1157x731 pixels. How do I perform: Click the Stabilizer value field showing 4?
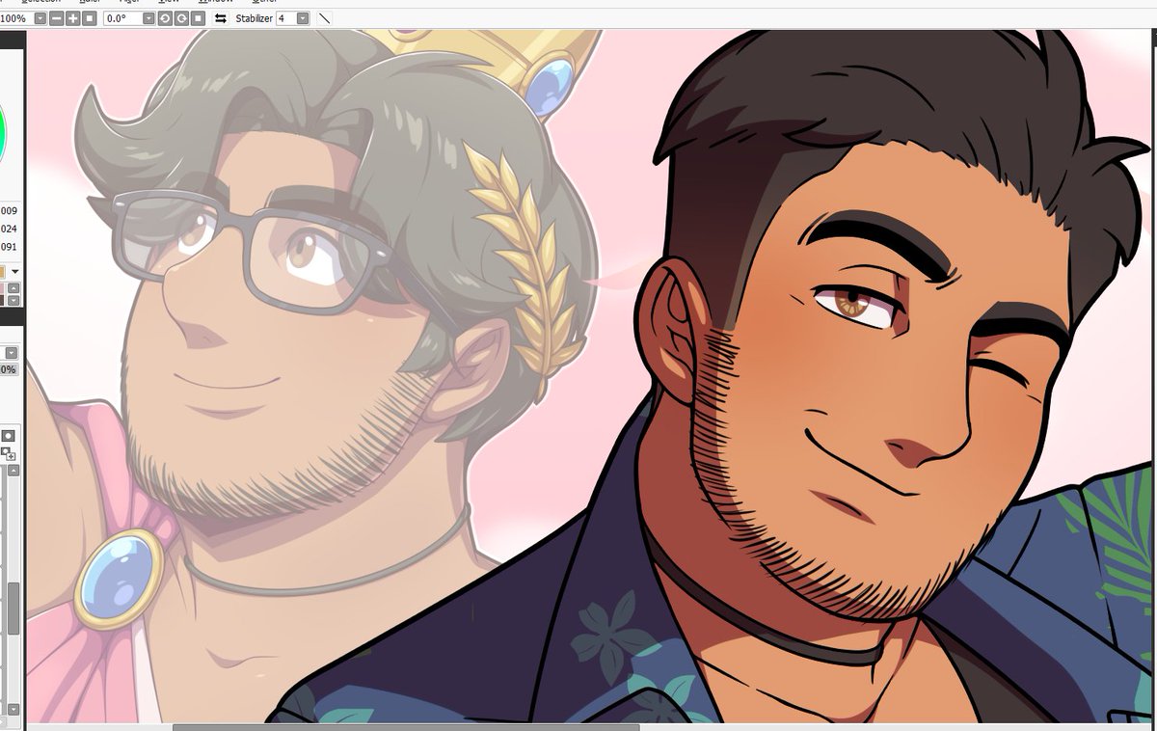coord(286,18)
